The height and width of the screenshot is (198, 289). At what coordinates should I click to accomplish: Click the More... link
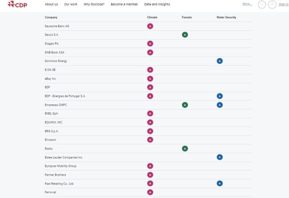(248, 4)
